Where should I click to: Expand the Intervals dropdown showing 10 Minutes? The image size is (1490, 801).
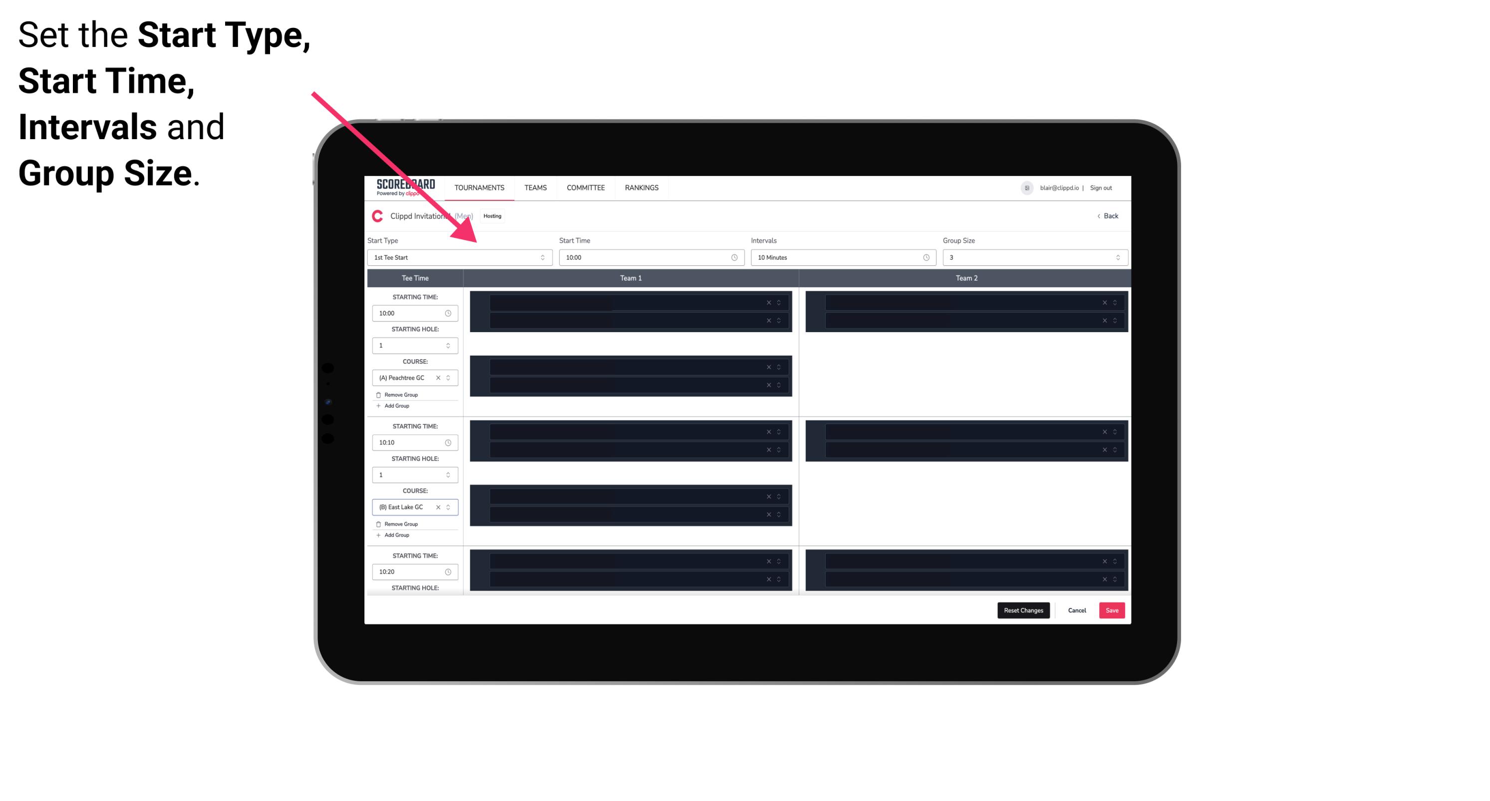click(x=844, y=257)
